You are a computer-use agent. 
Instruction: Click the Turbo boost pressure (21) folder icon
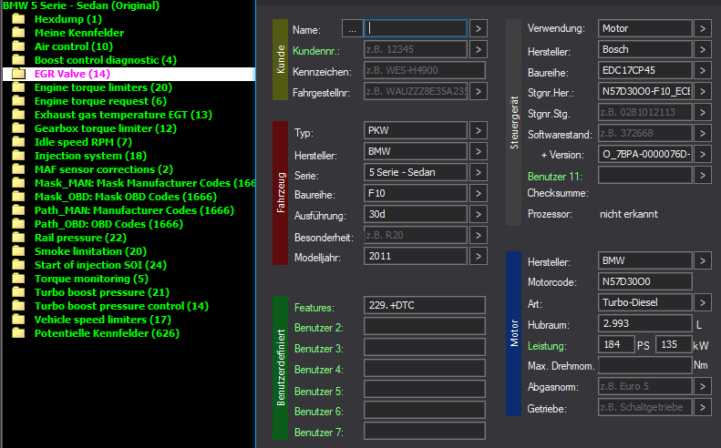(x=18, y=292)
